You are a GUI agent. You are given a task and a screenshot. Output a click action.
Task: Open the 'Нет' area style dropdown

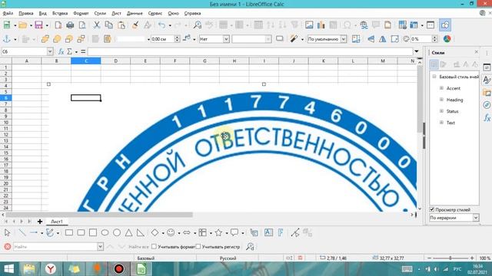226,39
